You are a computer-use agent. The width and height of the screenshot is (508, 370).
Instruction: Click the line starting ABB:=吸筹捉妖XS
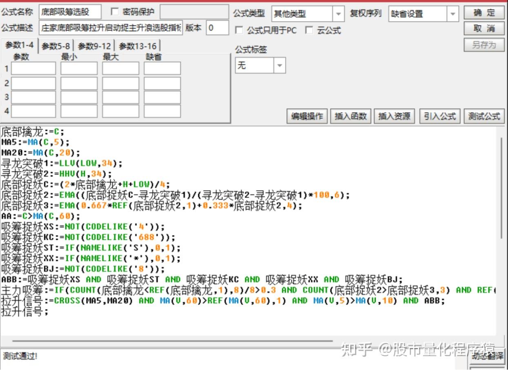pyautogui.click(x=202, y=280)
